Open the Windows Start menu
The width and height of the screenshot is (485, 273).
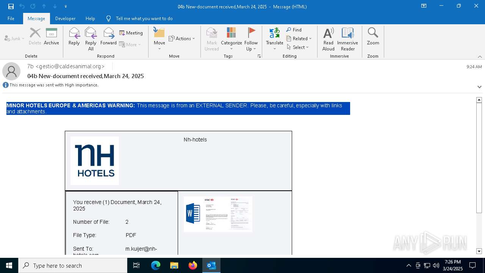pyautogui.click(x=9, y=265)
